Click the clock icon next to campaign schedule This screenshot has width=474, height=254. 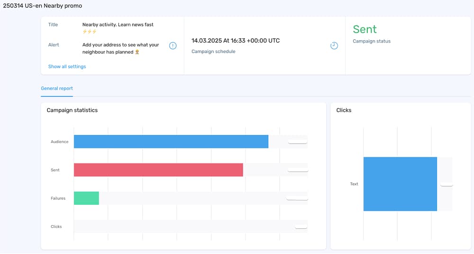pyautogui.click(x=334, y=45)
